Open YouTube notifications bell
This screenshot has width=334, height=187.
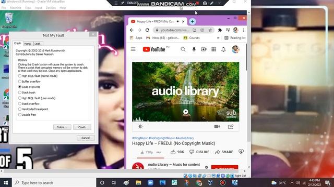223,49
